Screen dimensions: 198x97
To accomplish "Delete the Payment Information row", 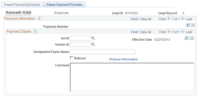I will (x=193, y=25).
